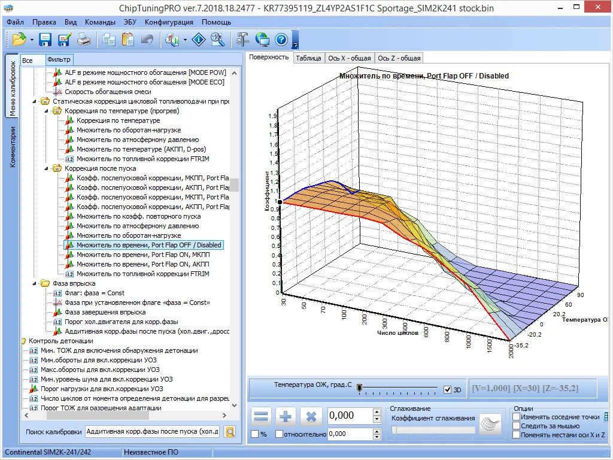Select the Фильтр tab
Screen dimensions: 613x460
(x=59, y=59)
